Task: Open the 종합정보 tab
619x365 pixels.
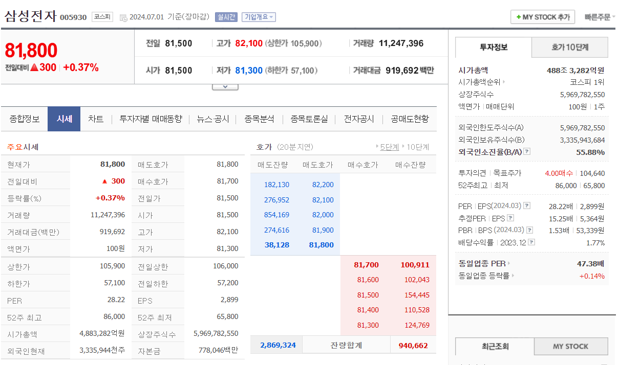Action: click(x=25, y=119)
